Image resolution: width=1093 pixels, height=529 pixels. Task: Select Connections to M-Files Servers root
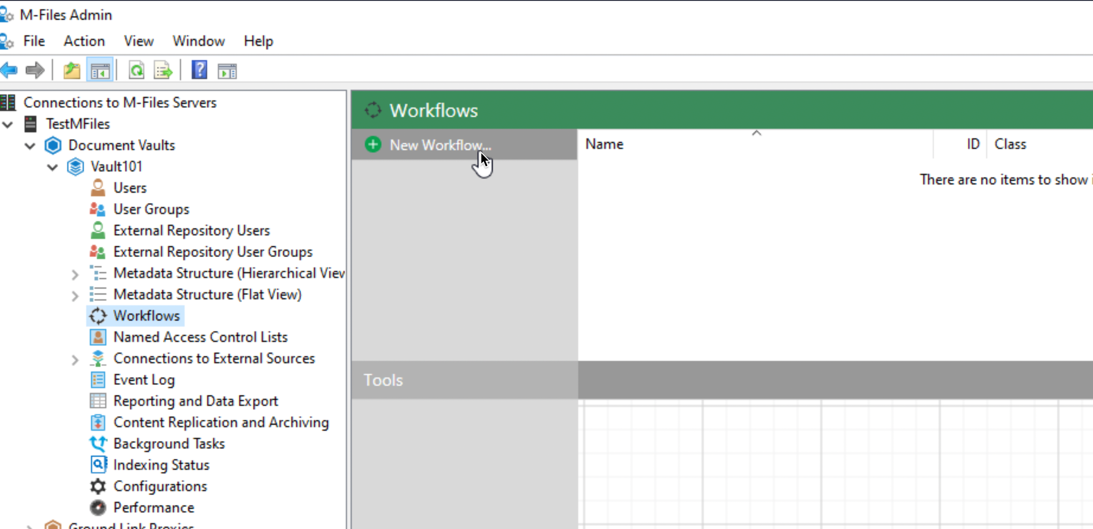click(x=120, y=102)
